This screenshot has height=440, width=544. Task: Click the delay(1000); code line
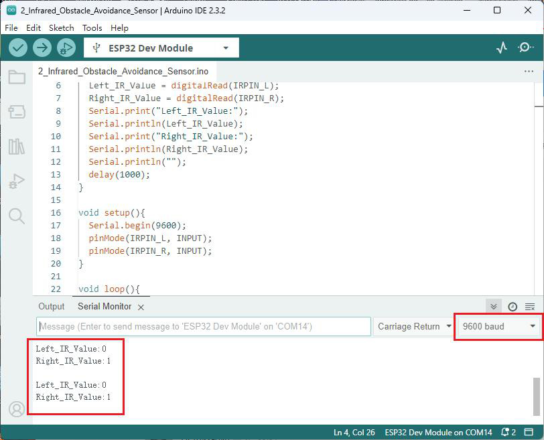119,175
